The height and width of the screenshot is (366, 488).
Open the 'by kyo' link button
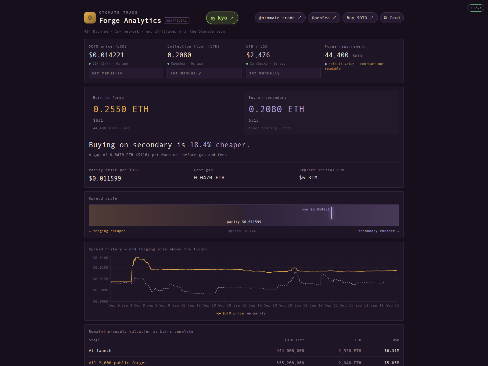(222, 18)
